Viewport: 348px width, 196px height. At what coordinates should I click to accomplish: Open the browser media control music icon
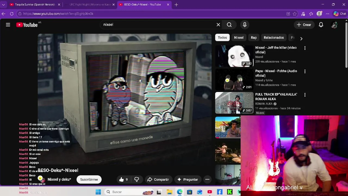click(x=303, y=14)
